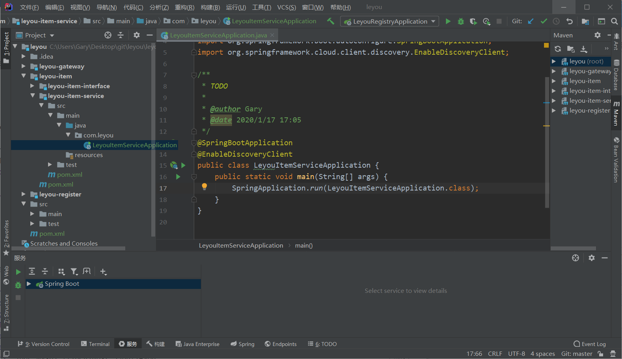Toggle the Database side tool window
This screenshot has width=622, height=359.
pos(616,75)
